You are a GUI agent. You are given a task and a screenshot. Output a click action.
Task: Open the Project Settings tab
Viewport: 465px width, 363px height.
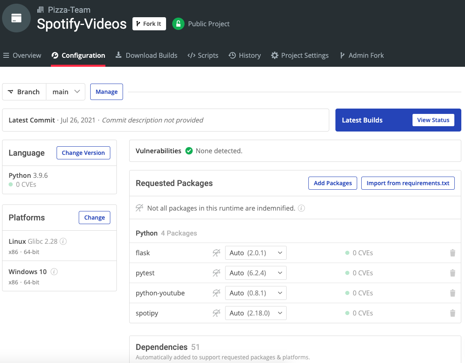tap(300, 55)
